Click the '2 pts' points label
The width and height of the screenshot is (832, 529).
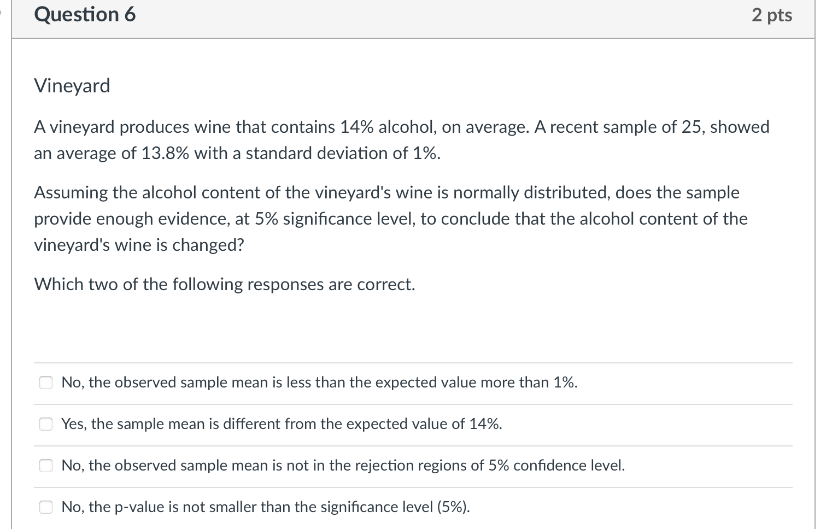click(771, 15)
